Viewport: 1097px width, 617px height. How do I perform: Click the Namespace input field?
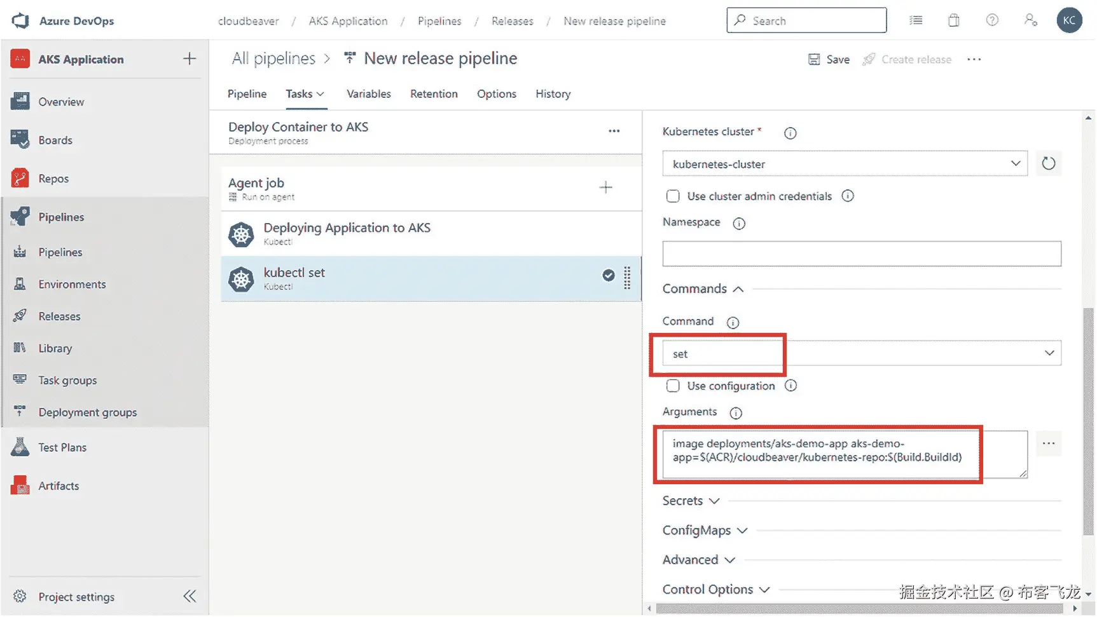pyautogui.click(x=862, y=254)
